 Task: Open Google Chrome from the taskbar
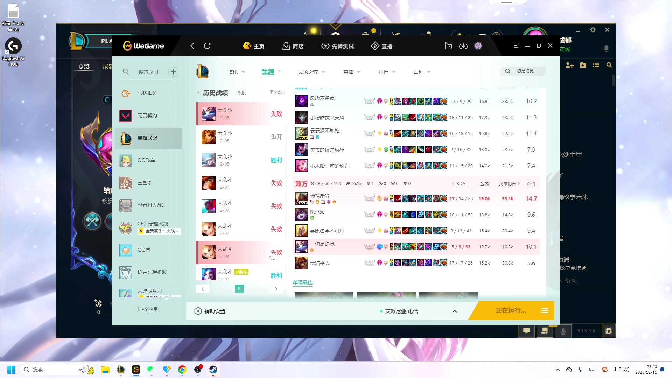coord(182,370)
